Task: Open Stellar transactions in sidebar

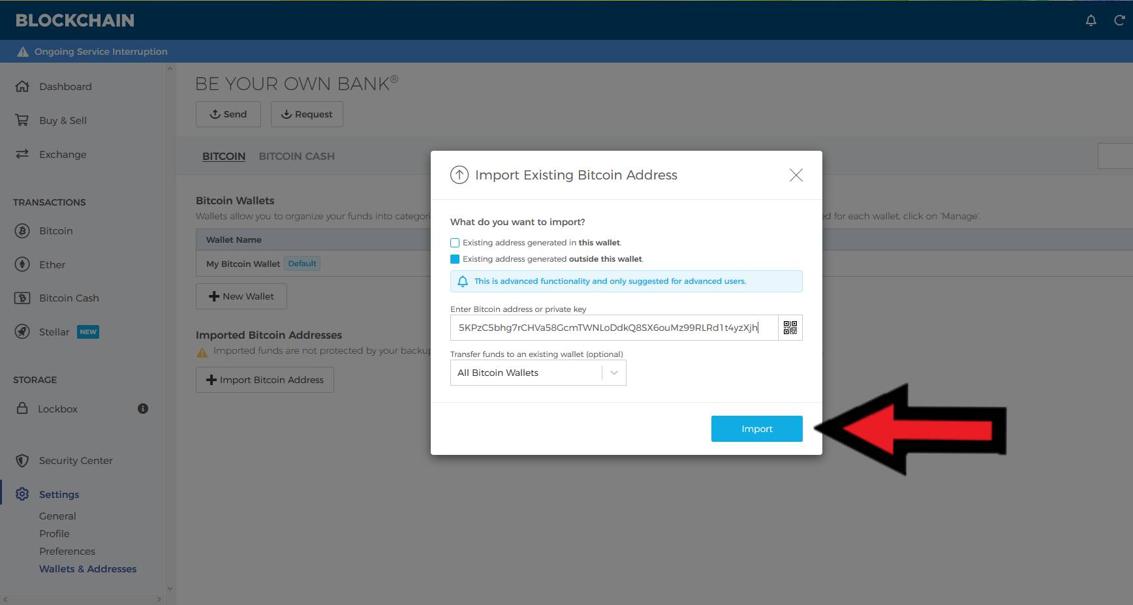Action: [54, 332]
